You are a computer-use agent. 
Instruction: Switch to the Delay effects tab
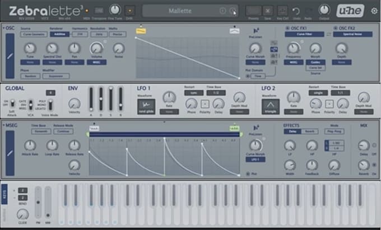292,132
